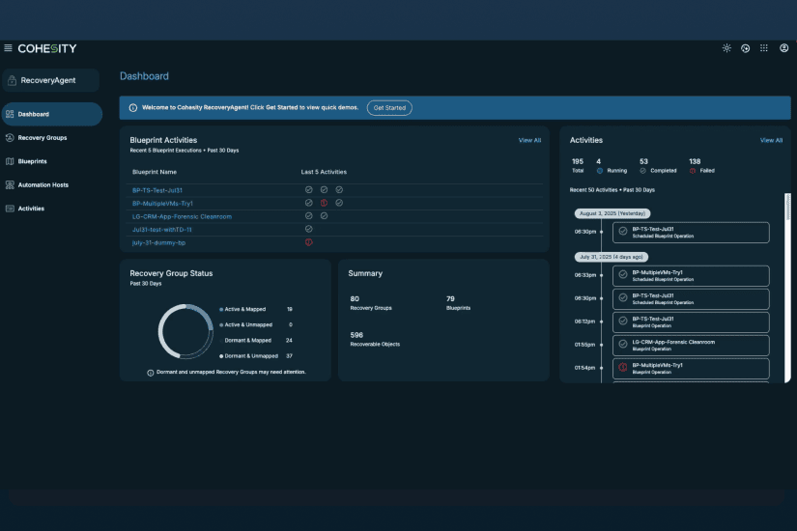Image resolution: width=797 pixels, height=531 pixels.
Task: Click the Cohesity logo
Action: click(x=47, y=48)
